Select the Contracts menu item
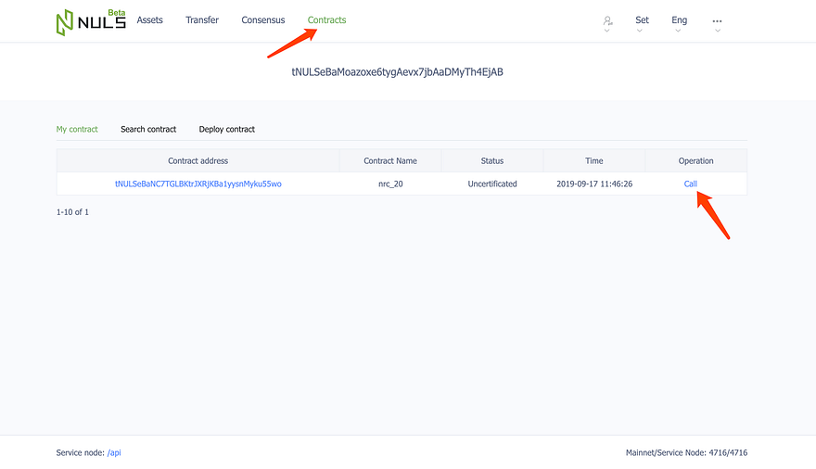The image size is (816, 469). pyautogui.click(x=326, y=20)
